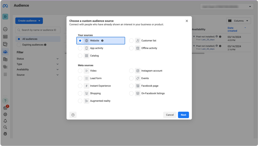Select the App activity radio button
The height and width of the screenshot is (146, 258).
pyautogui.click(x=80, y=48)
